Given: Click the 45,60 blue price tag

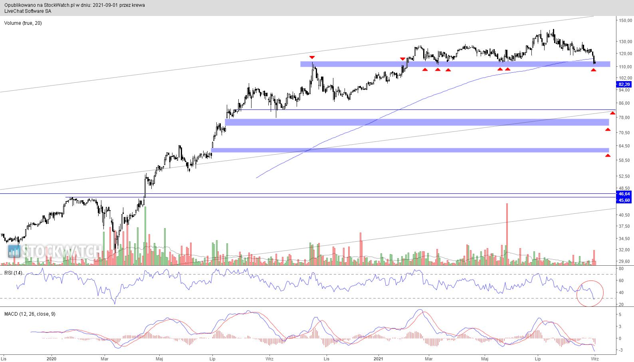Looking at the screenshot, I should click(x=624, y=200).
